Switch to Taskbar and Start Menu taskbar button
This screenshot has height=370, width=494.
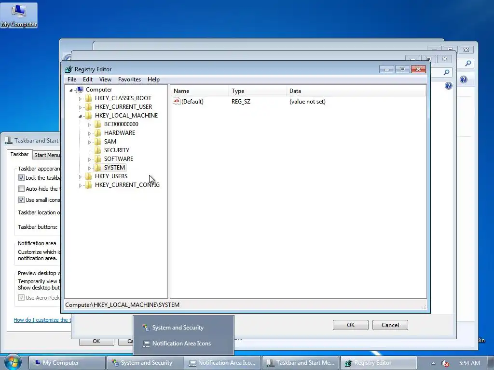pos(301,363)
